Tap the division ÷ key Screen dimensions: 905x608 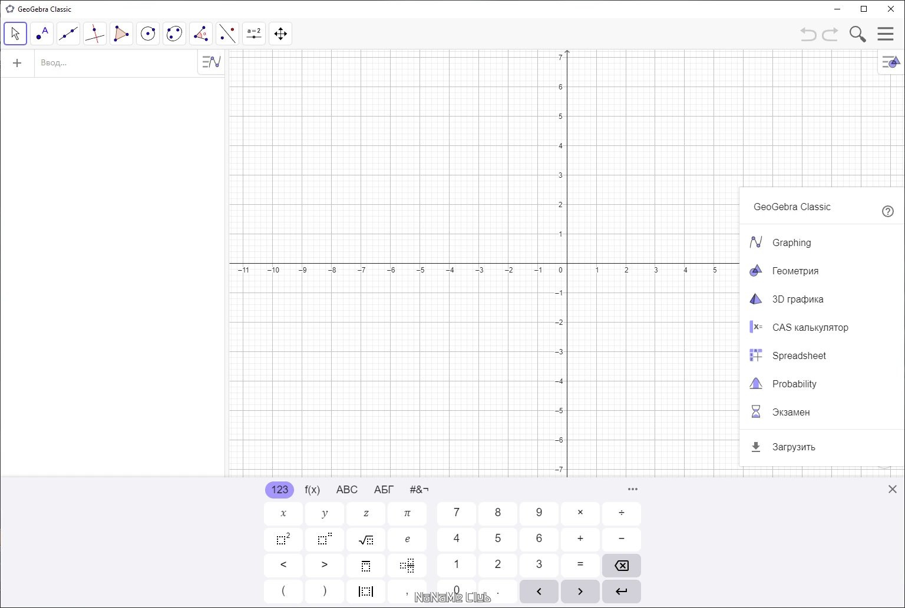622,513
